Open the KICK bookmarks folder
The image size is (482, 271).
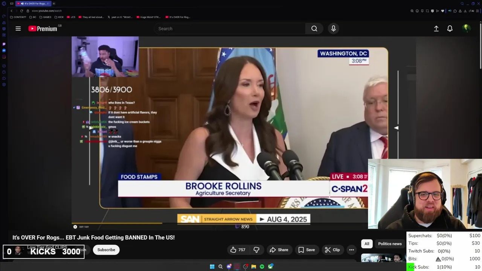59,17
